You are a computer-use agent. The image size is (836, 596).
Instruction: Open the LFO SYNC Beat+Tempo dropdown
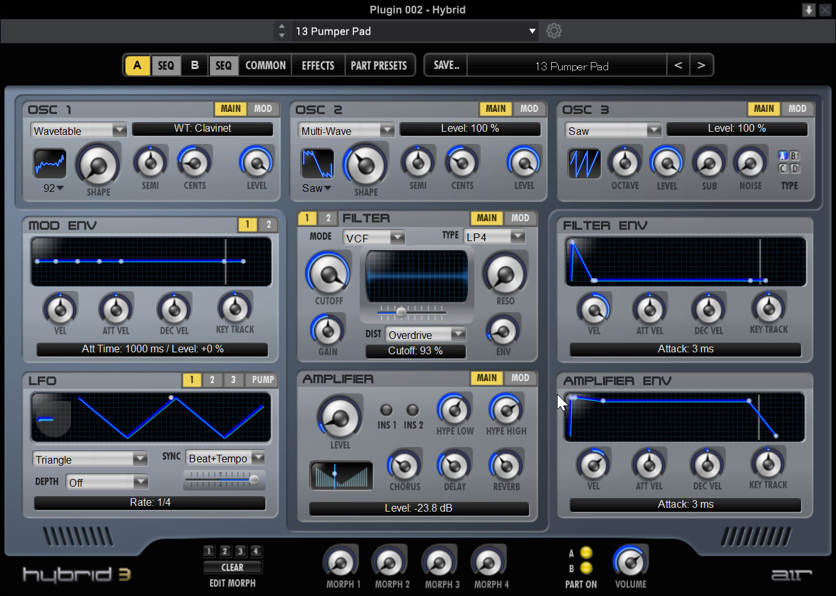pyautogui.click(x=225, y=458)
